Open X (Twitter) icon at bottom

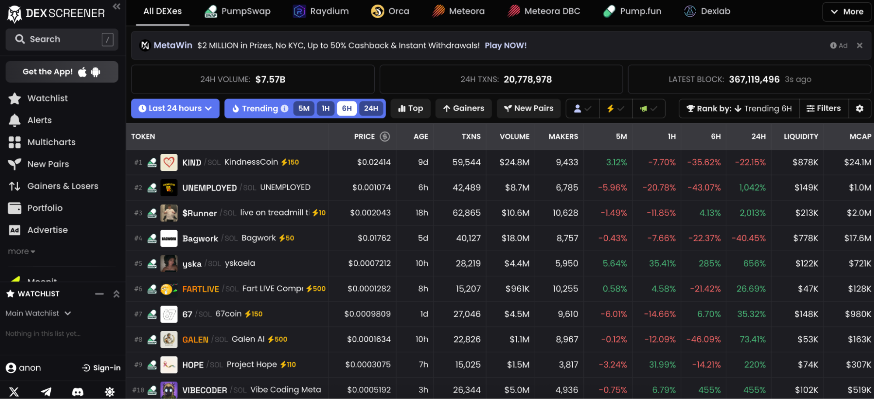14,392
